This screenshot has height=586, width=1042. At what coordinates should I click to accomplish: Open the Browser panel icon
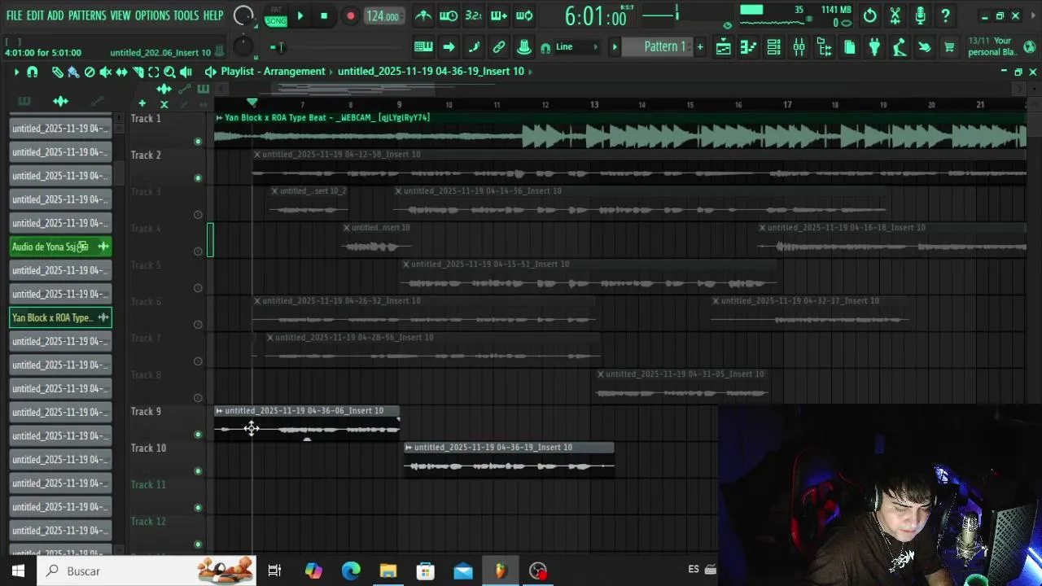coord(824,47)
